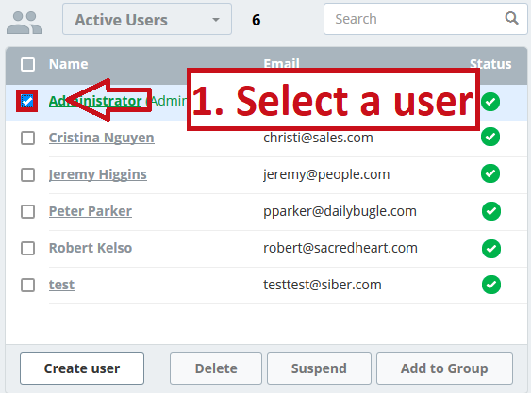531x393 pixels.
Task: Check the box next to Peter Parker
Action: coord(27,211)
